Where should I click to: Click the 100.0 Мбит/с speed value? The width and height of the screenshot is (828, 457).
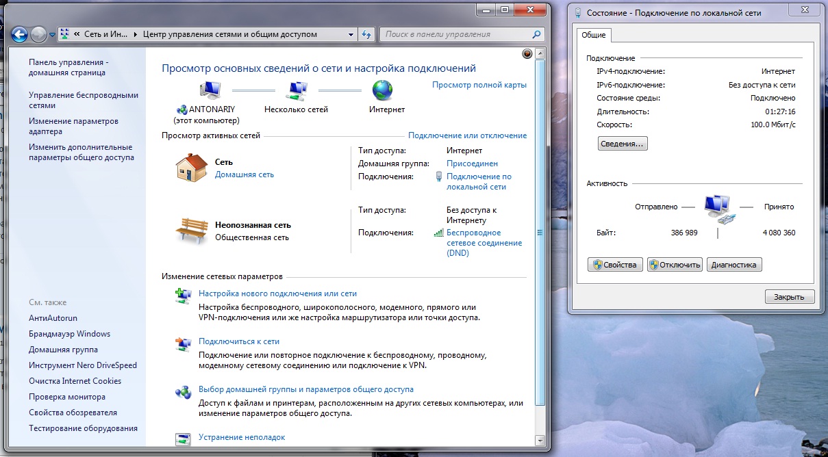(x=773, y=125)
